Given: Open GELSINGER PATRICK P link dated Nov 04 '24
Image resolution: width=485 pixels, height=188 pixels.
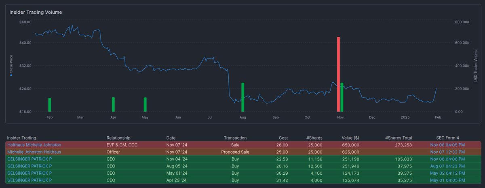Looking at the screenshot, I should coord(30,159).
